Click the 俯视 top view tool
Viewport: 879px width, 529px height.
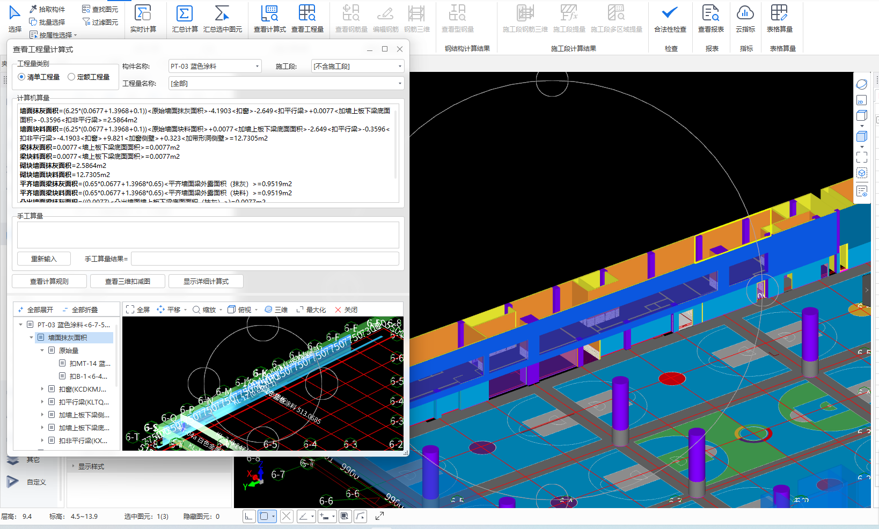point(243,310)
